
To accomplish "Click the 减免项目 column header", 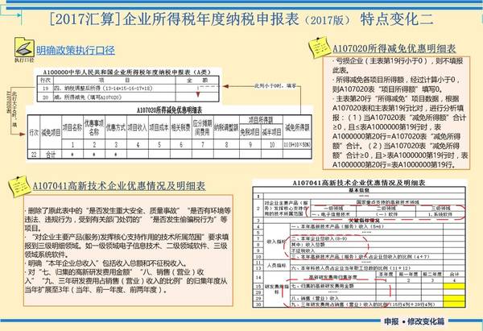I will click(51, 133).
